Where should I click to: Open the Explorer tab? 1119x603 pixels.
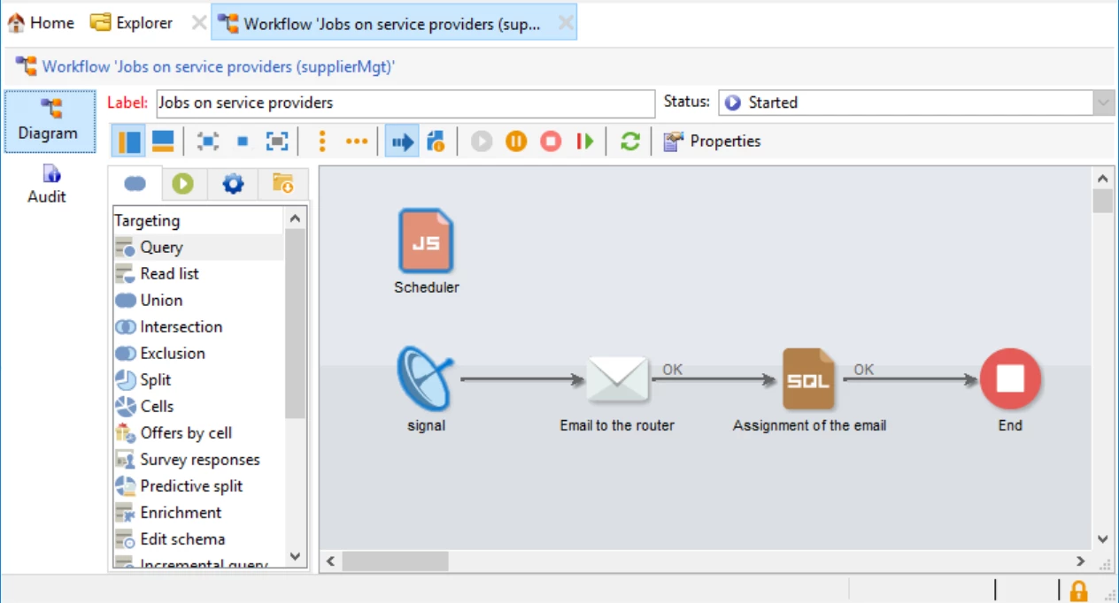(x=132, y=23)
